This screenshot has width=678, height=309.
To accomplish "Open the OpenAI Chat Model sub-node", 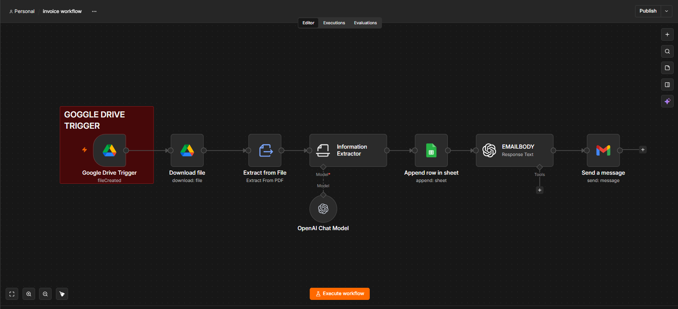I will 323,209.
